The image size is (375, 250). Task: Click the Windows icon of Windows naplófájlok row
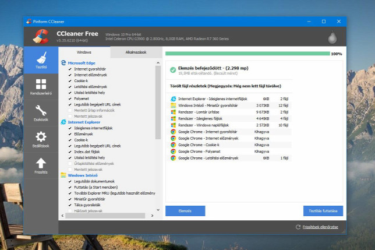point(173,125)
